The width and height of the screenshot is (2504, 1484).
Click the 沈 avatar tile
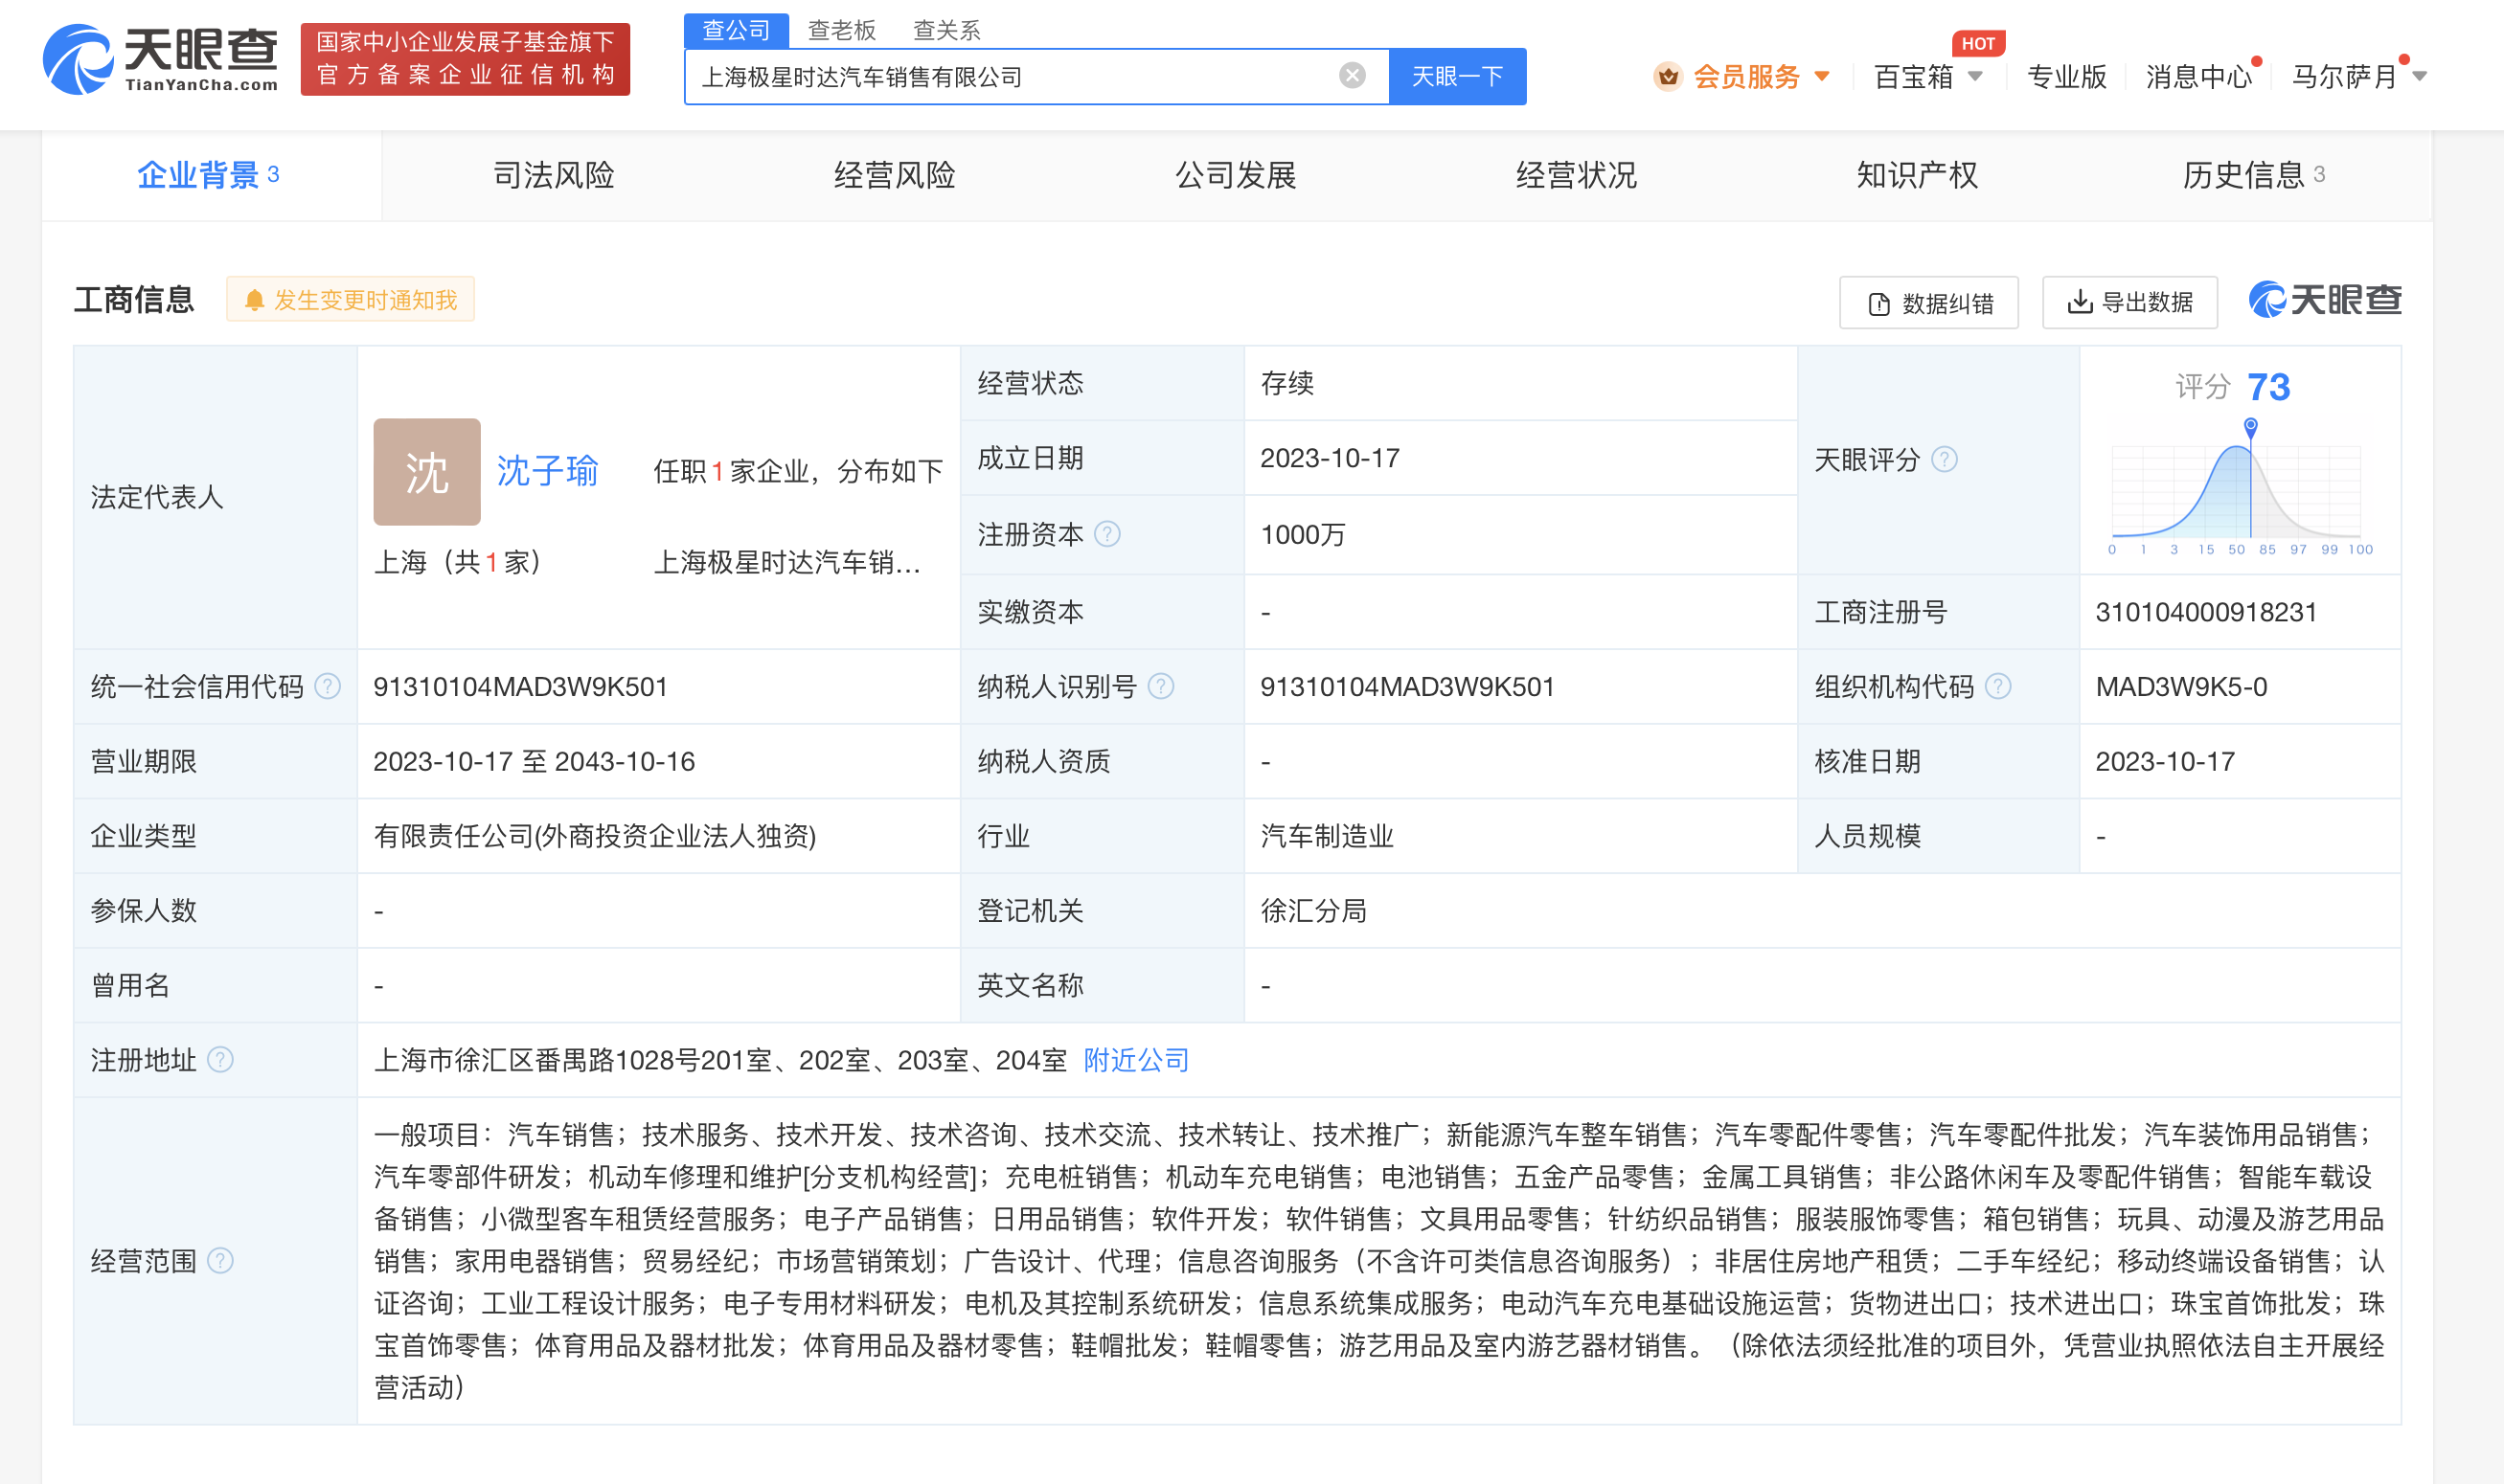pos(427,472)
